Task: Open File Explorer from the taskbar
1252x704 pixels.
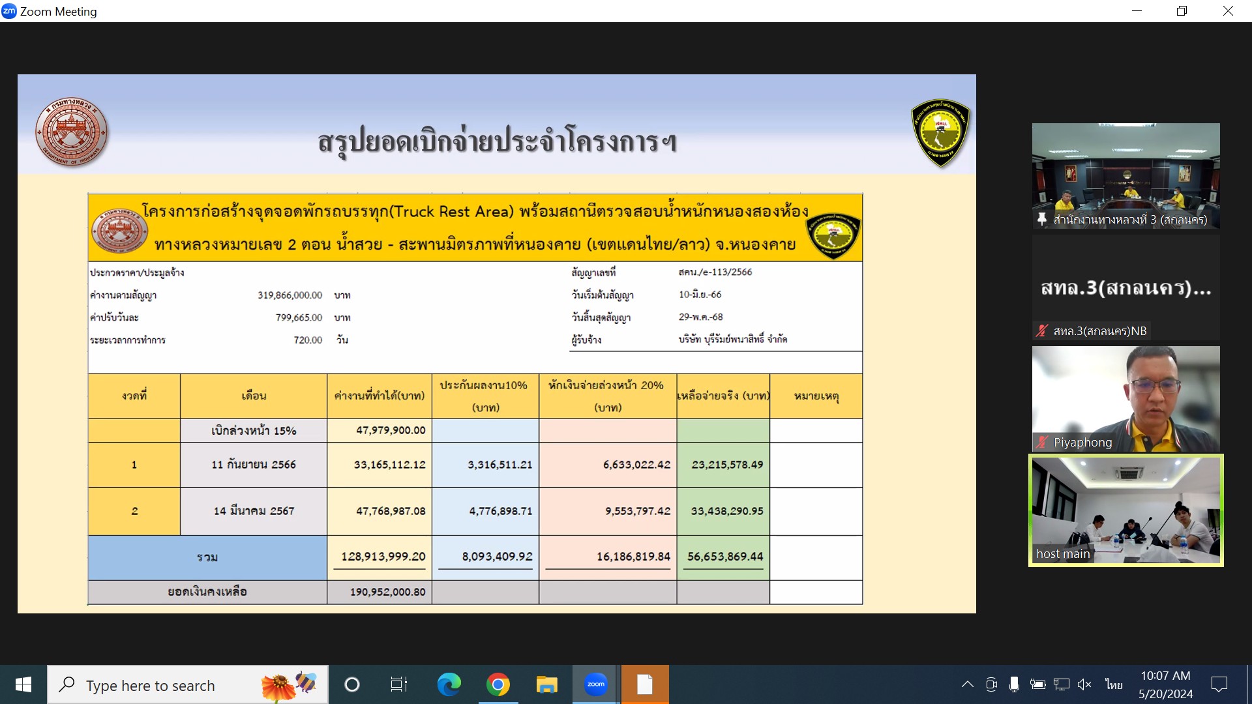Action: pos(546,684)
